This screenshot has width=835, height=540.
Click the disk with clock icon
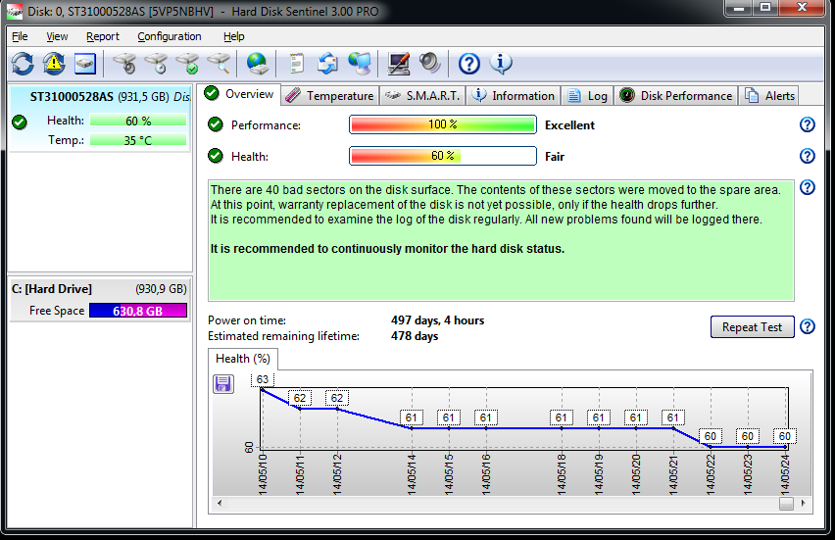click(156, 64)
